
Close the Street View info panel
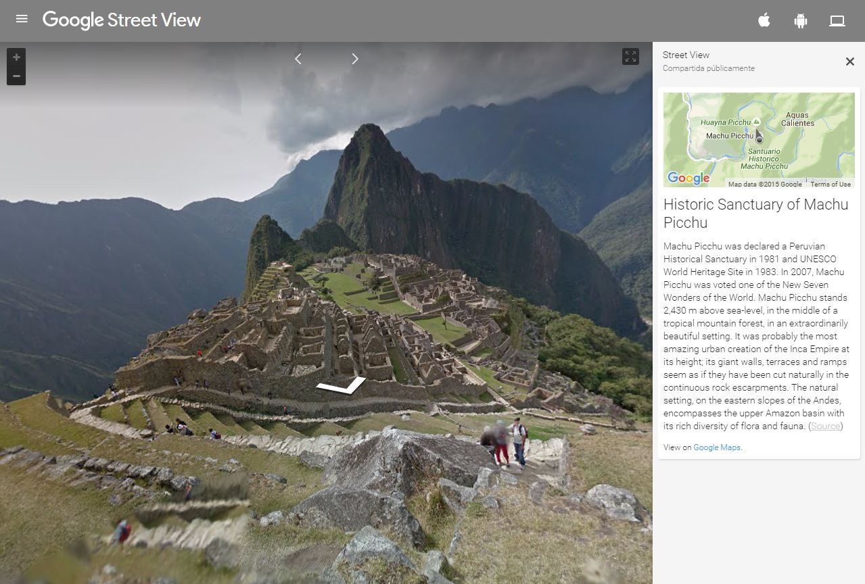click(x=849, y=61)
